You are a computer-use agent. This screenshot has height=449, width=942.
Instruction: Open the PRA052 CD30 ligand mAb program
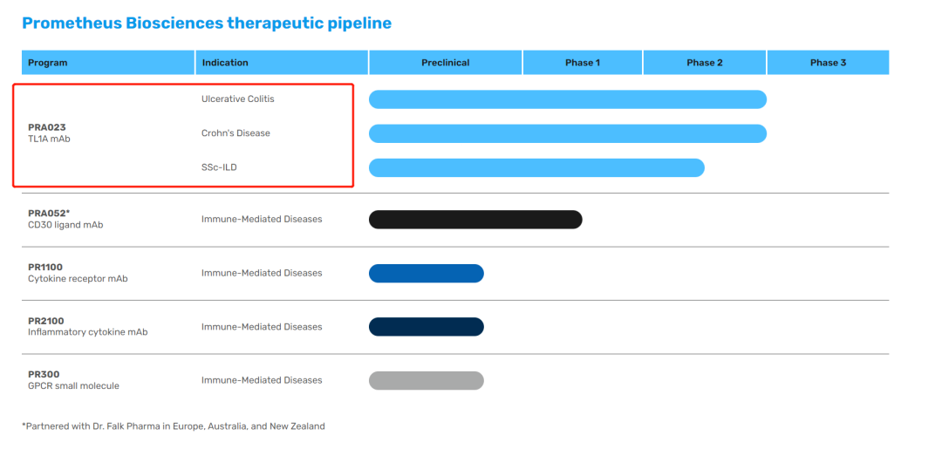tap(65, 219)
